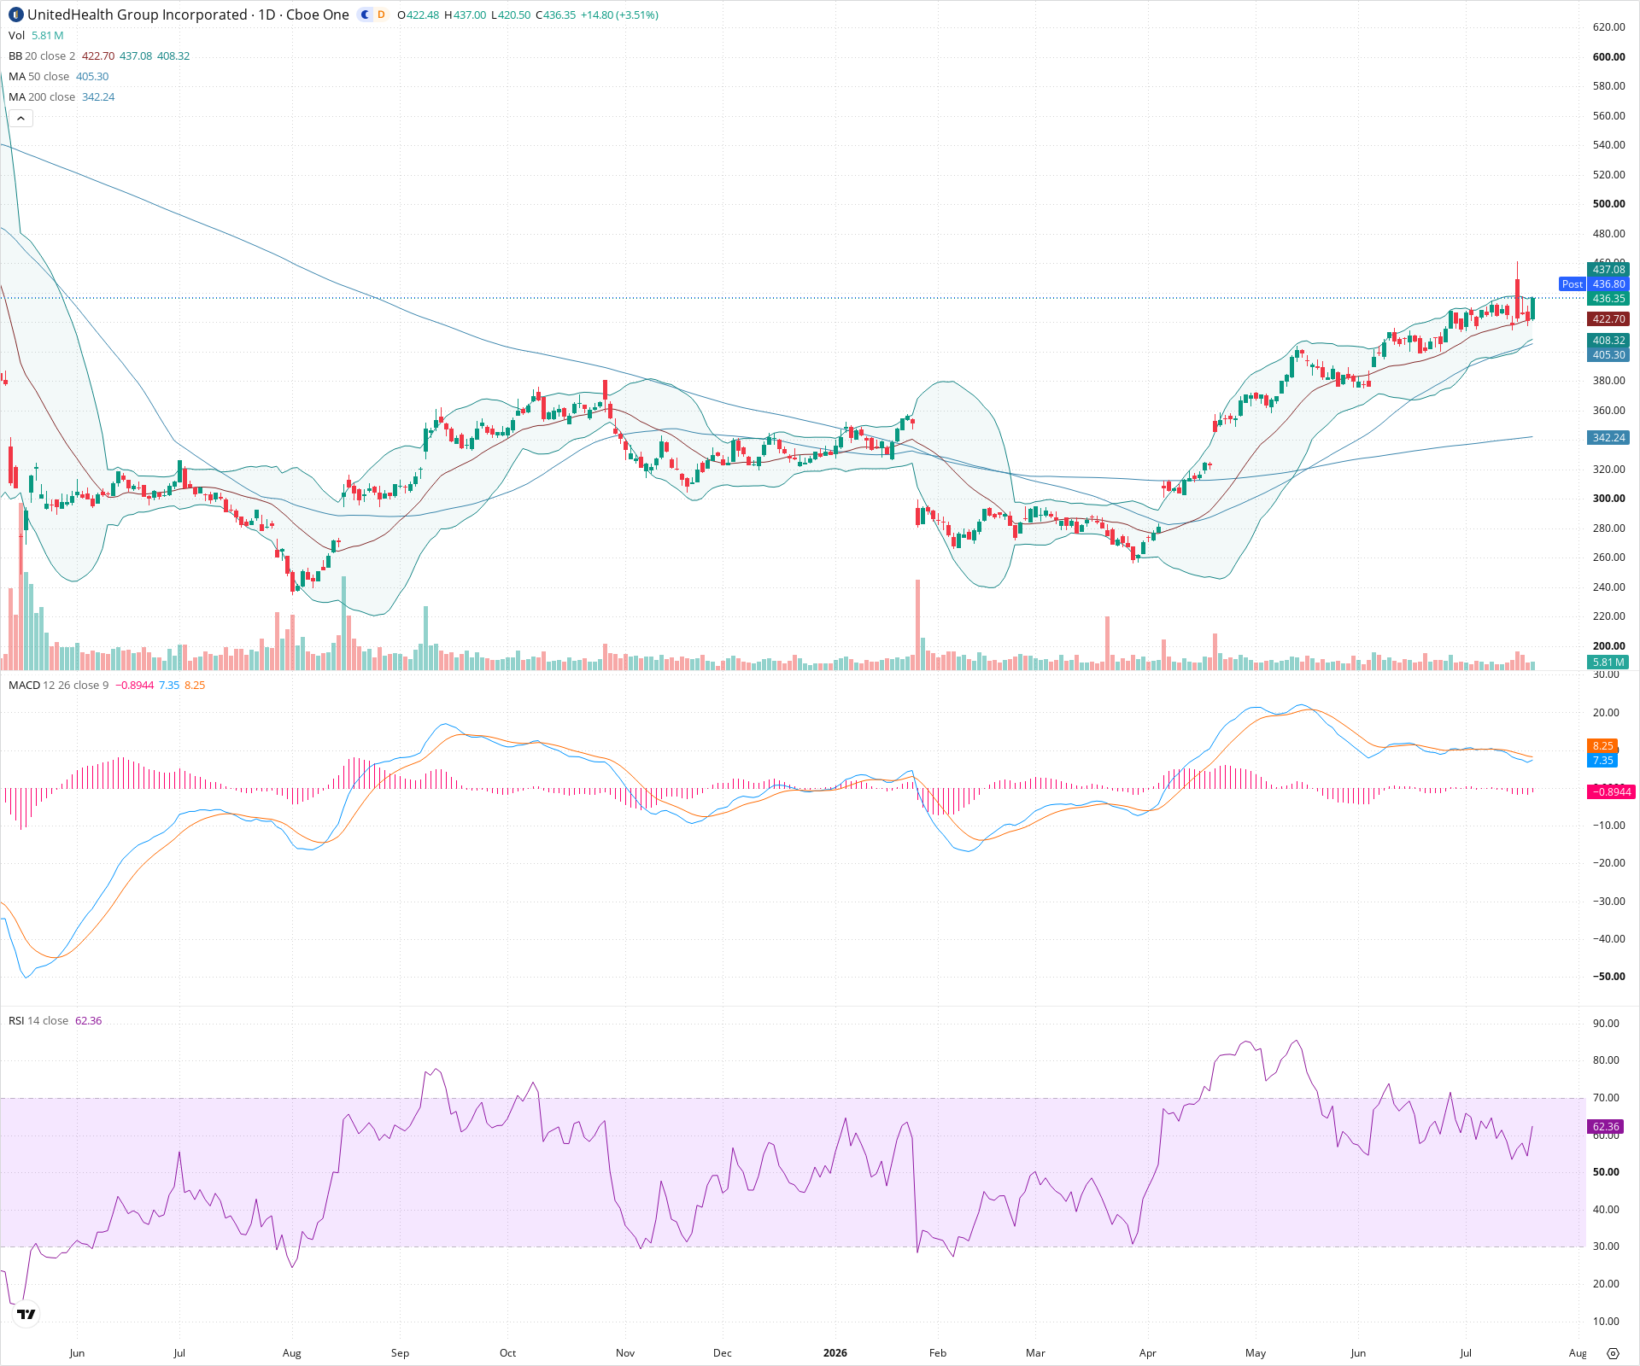Click the TradingView logo
1640x1366 pixels.
[x=26, y=1314]
